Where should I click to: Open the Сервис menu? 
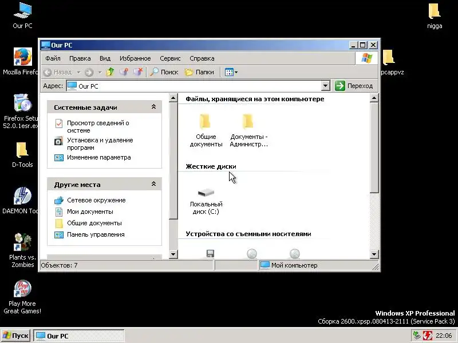click(170, 58)
